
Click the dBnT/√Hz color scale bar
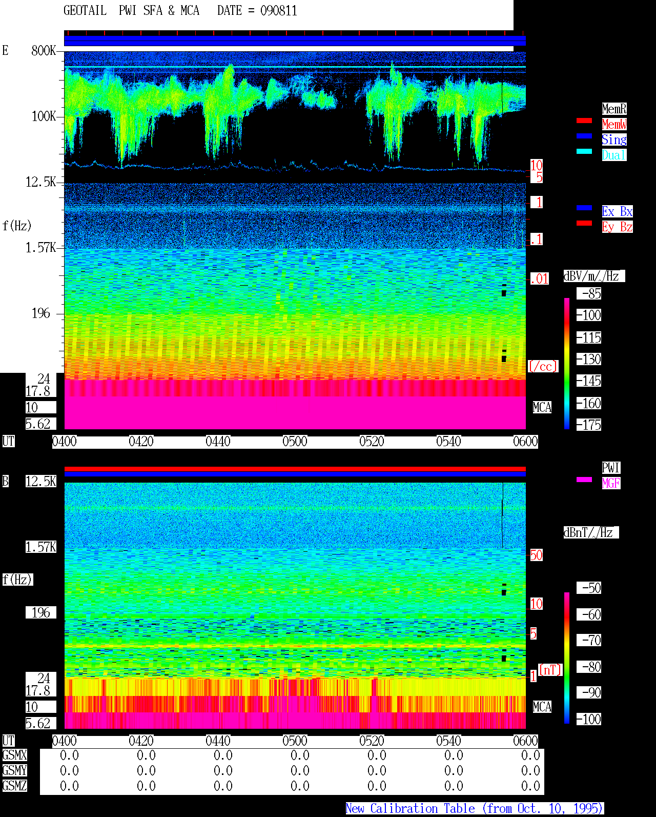567,658
